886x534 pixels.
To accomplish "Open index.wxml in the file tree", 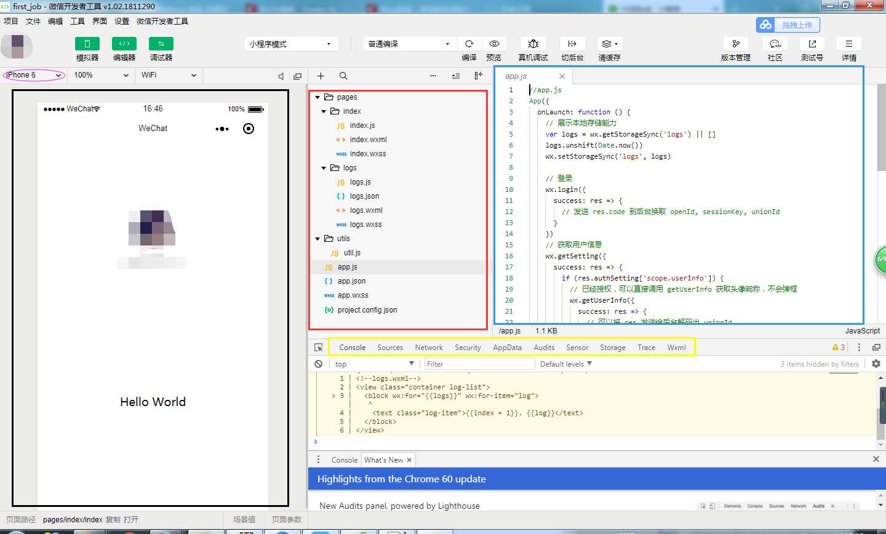I will coord(368,140).
